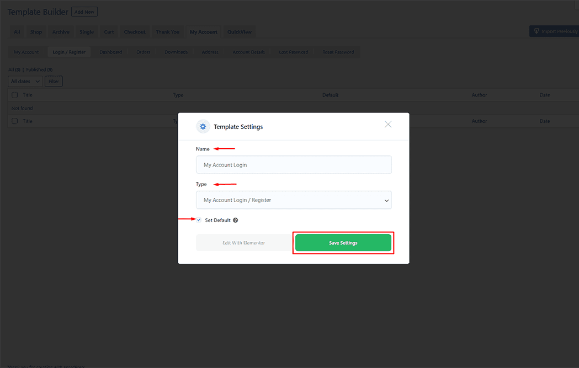Select the Thank You tab
This screenshot has height=368, width=579.
[167, 31]
